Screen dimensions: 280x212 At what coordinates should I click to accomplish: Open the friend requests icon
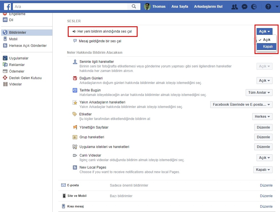(235, 7)
